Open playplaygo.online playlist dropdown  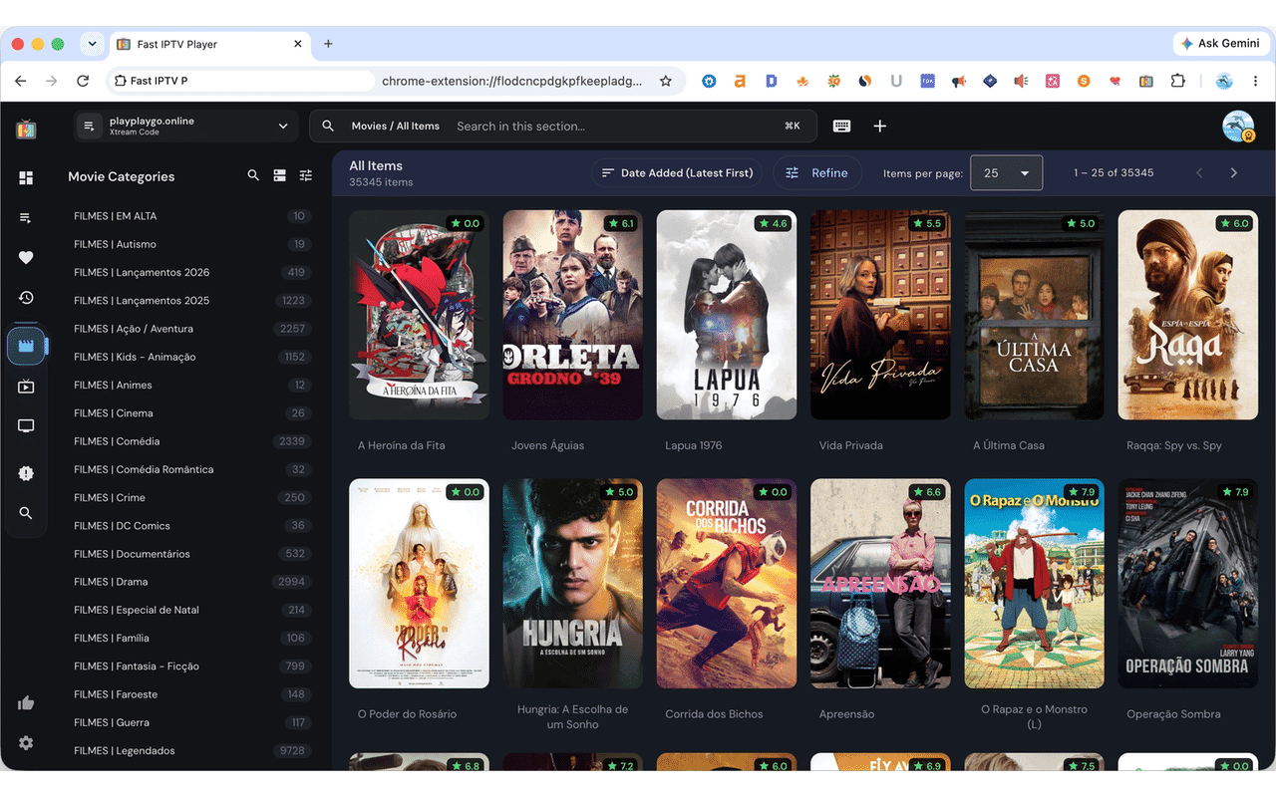[x=185, y=127]
